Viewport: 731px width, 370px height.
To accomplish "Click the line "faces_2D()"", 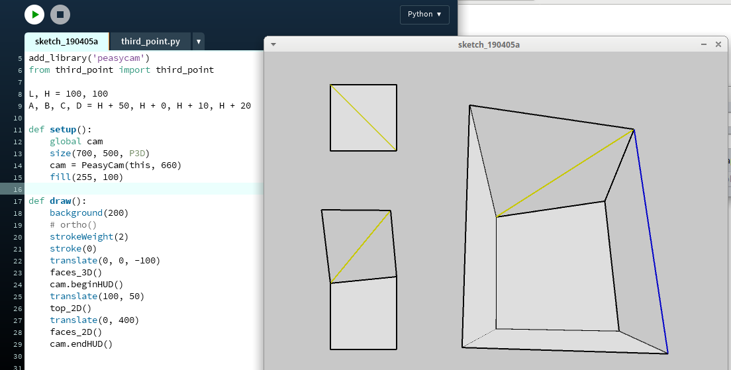I will (76, 332).
